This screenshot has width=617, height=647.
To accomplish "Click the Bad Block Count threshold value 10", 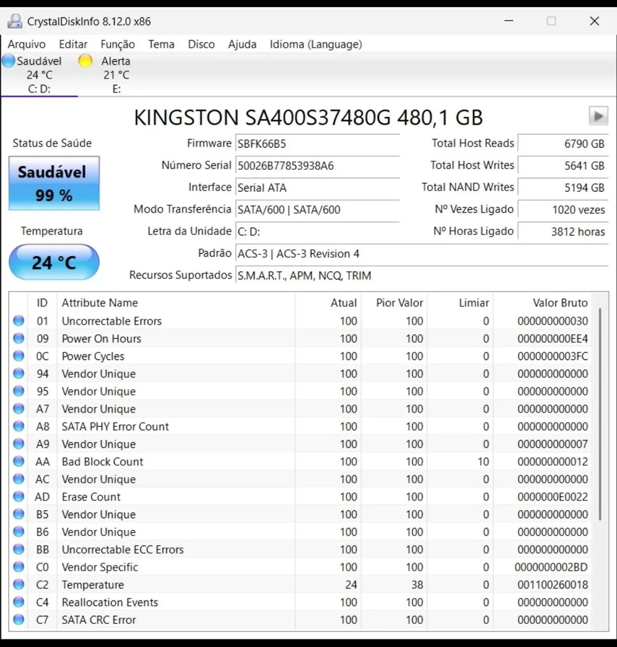I will [x=483, y=461].
